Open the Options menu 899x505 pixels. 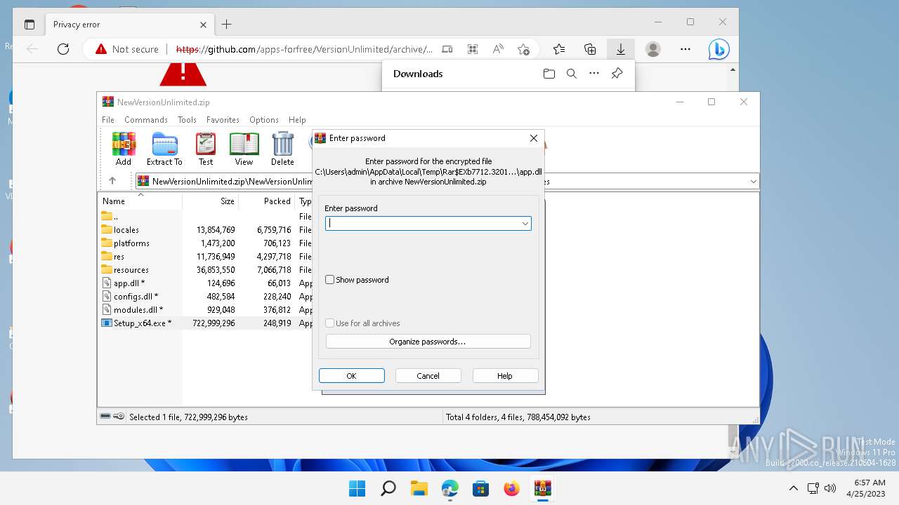(x=264, y=120)
